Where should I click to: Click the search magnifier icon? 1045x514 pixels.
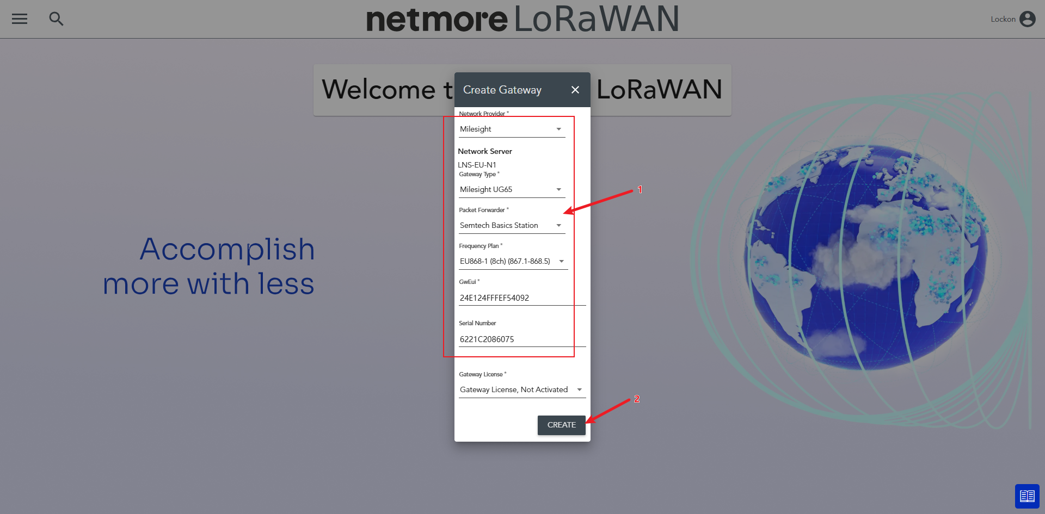[x=56, y=19]
